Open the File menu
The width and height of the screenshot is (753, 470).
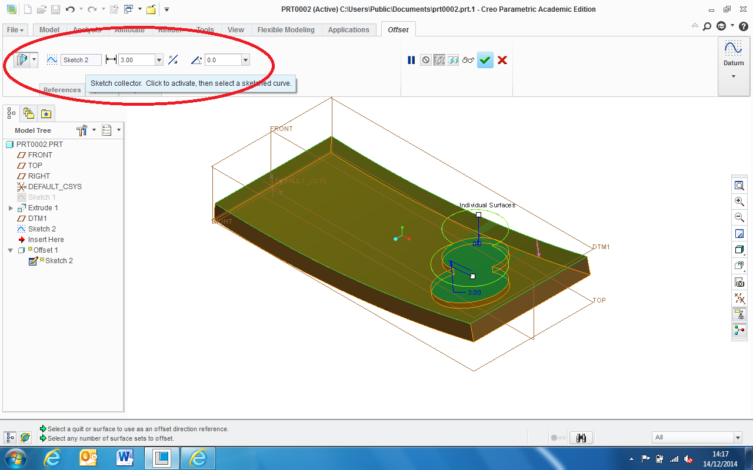click(x=15, y=30)
